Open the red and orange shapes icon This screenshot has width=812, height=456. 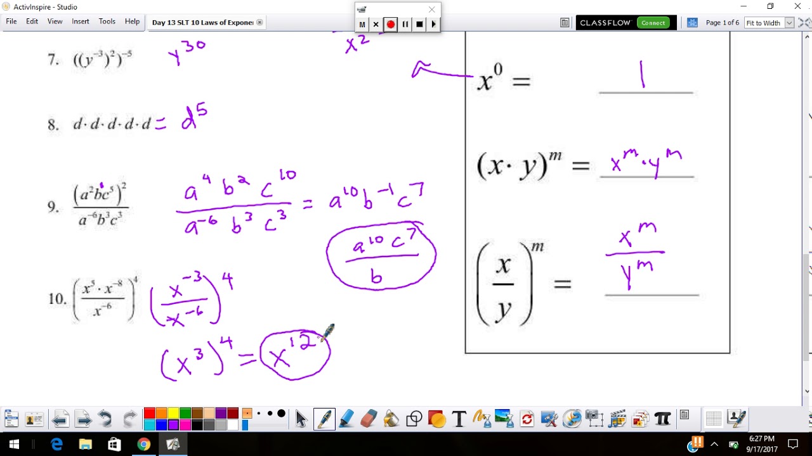click(x=436, y=419)
